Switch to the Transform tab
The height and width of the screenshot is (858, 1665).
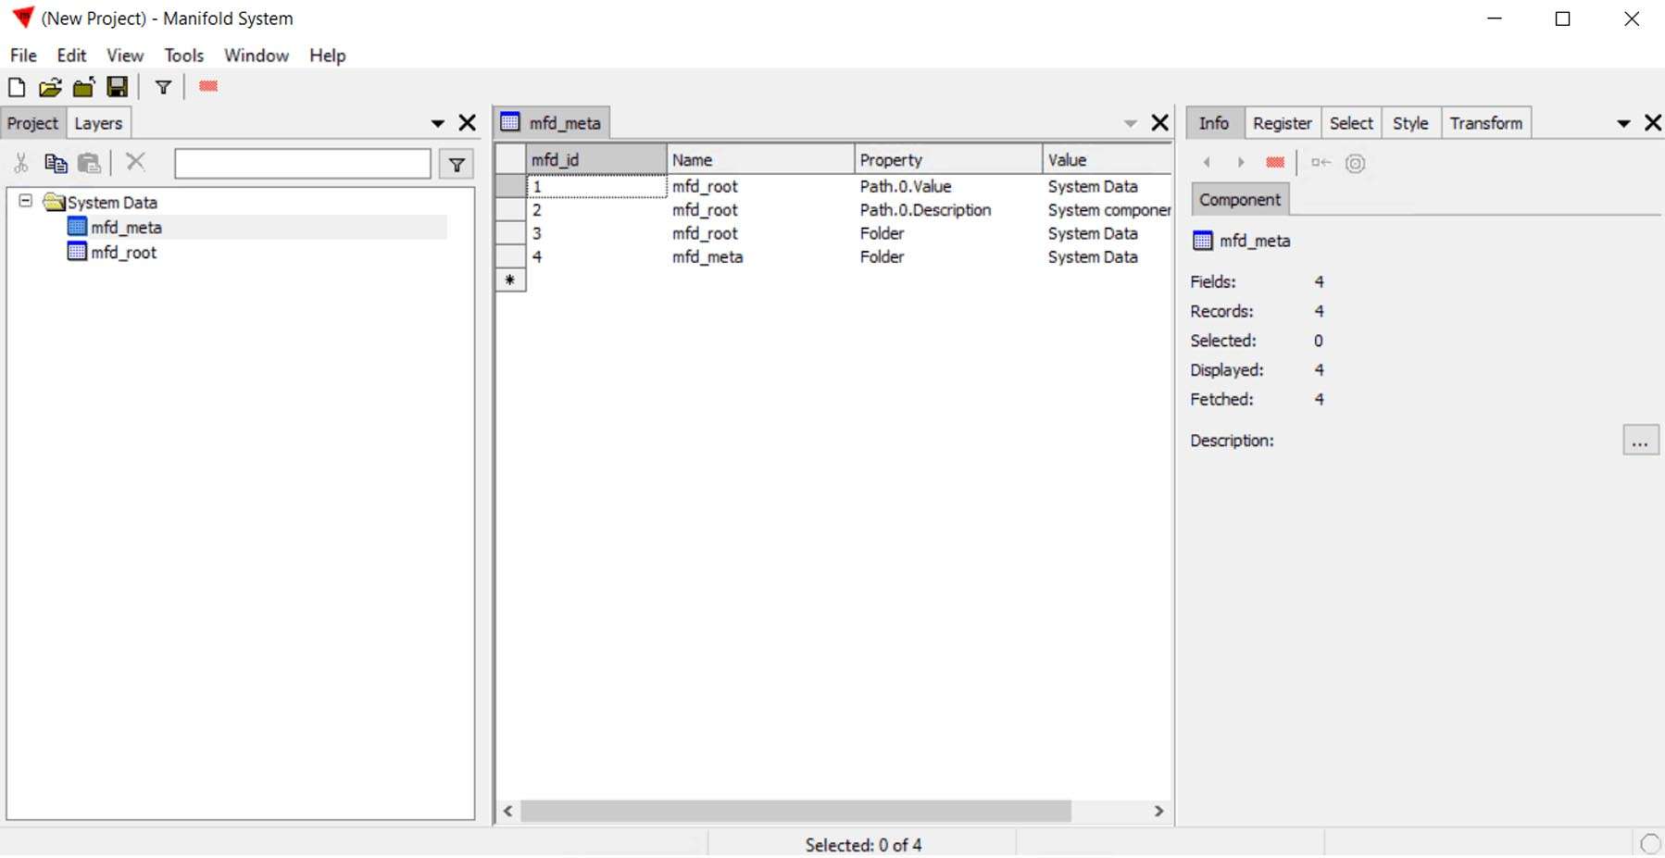pyautogui.click(x=1485, y=123)
